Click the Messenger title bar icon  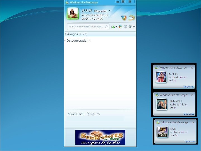tap(67, 2)
